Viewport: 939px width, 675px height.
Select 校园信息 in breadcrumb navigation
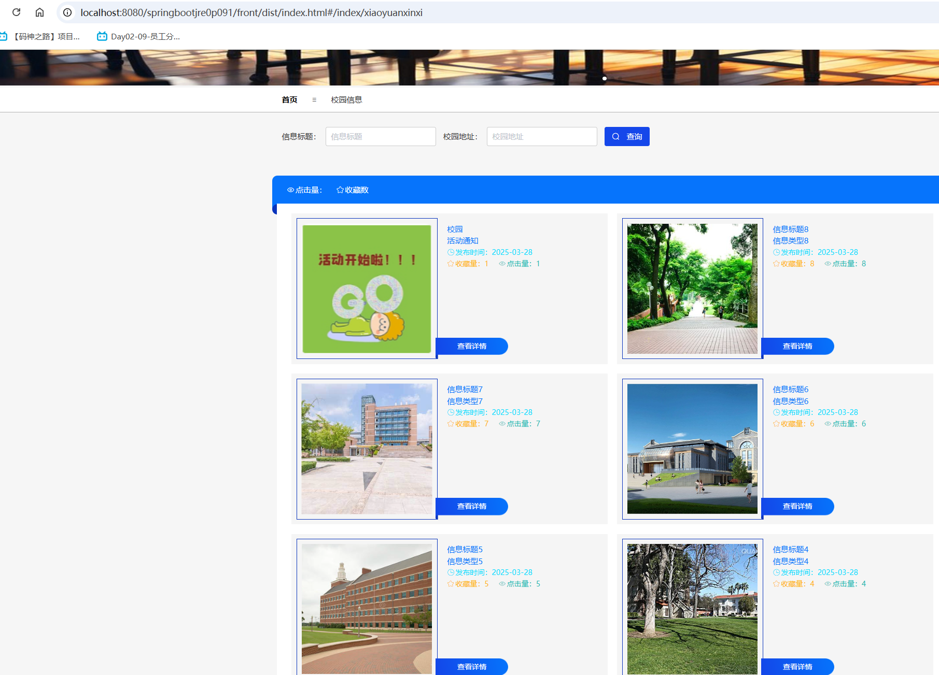pyautogui.click(x=346, y=99)
